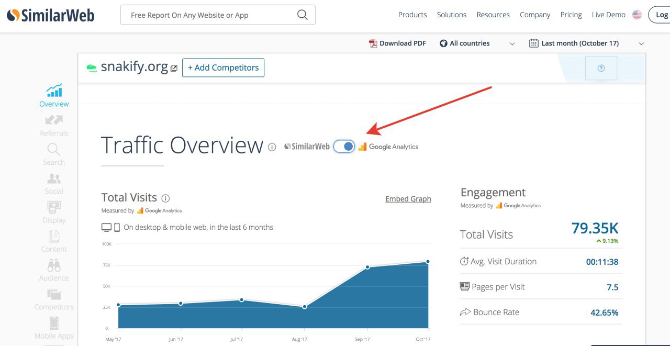Open Live Demo link
This screenshot has height=346, width=670.
click(609, 15)
